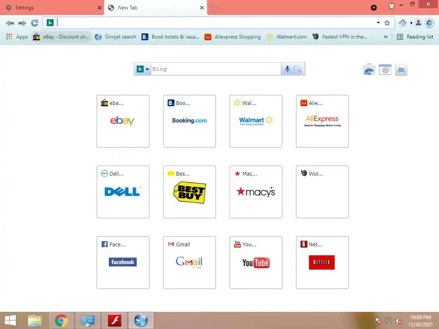Open eBay - Discount sh... bookmark
439x329 pixels.
pos(61,37)
